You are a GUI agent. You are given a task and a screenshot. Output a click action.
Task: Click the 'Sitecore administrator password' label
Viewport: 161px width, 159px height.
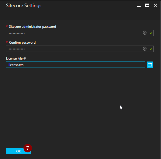click(x=33, y=27)
